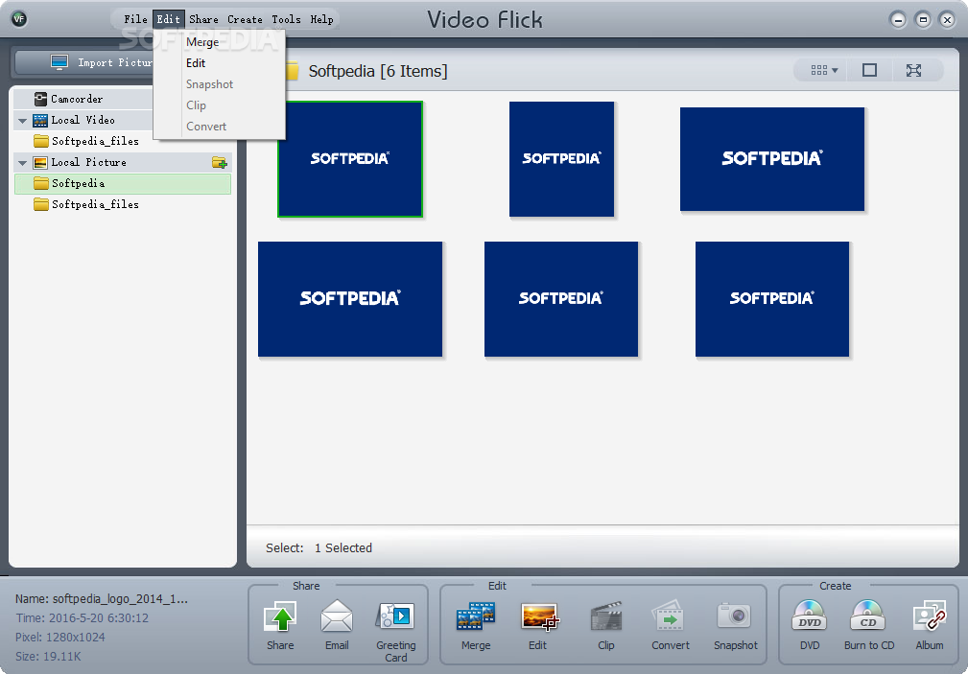Select disabled Clip entry in dropdown menu

click(219, 105)
